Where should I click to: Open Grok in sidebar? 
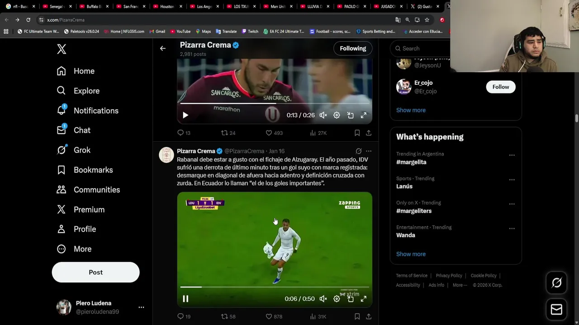[73, 150]
